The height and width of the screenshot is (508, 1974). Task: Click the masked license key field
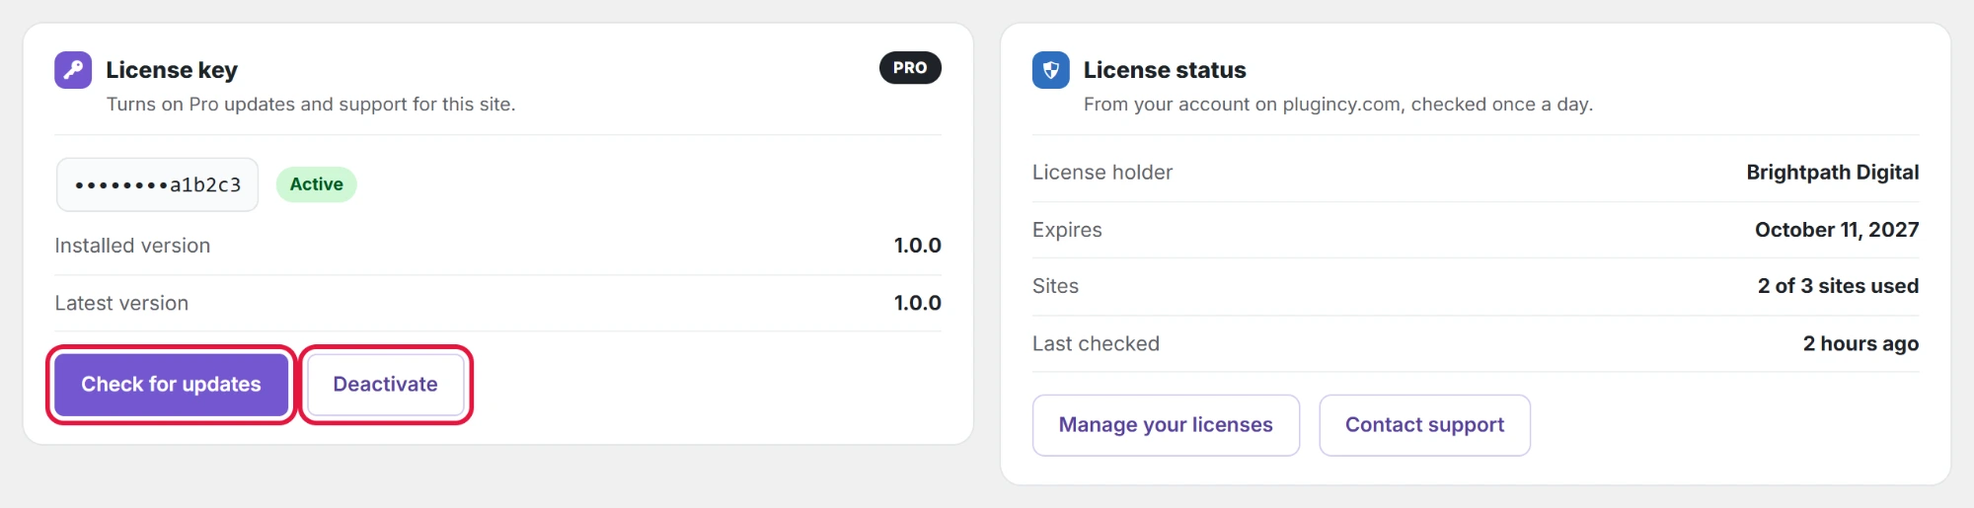tap(157, 184)
